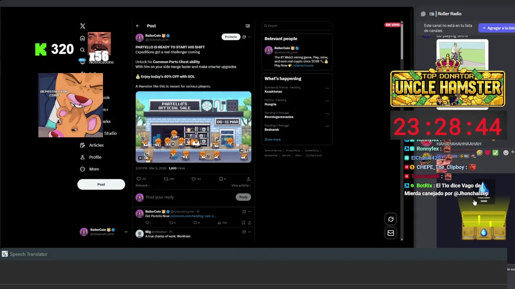Repost the Get Partello Now reply
The height and width of the screenshot is (289, 515).
172,222
